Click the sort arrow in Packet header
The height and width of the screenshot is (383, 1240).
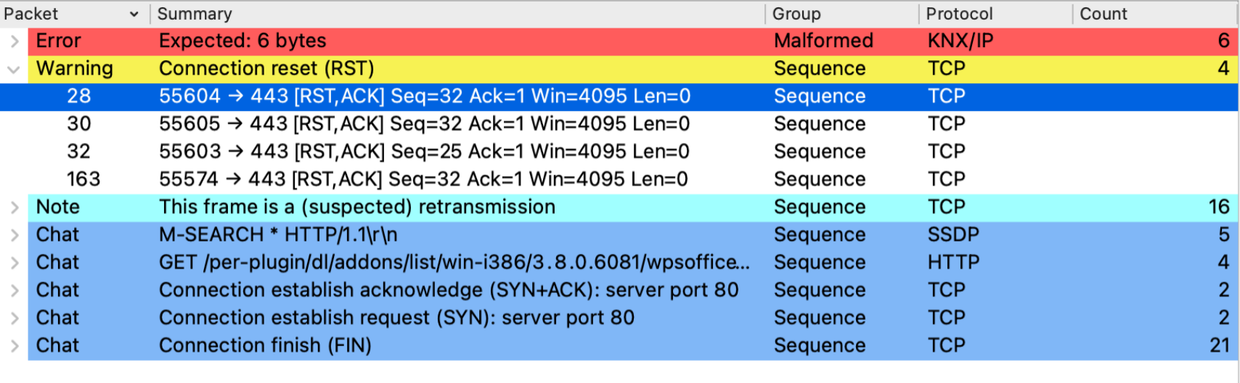pos(134,14)
